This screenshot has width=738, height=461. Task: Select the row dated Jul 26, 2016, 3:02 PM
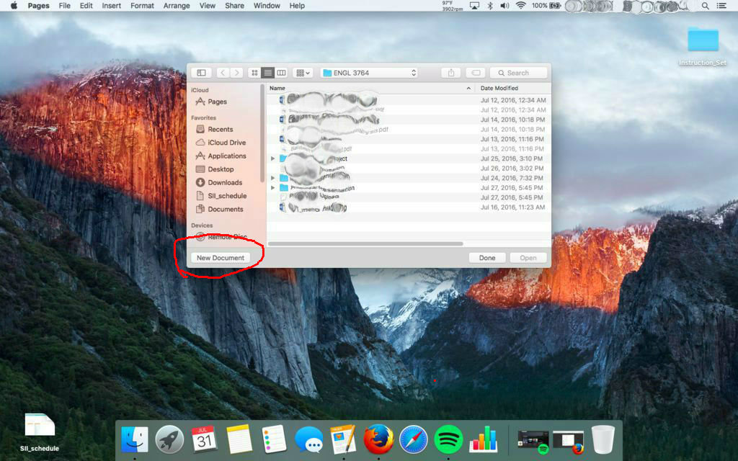(409, 169)
